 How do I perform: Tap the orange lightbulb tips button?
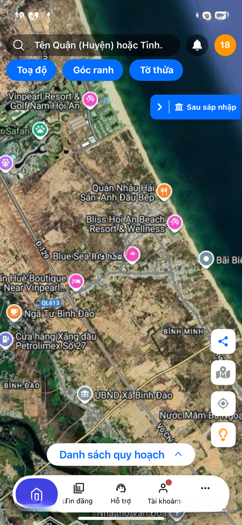point(223,435)
